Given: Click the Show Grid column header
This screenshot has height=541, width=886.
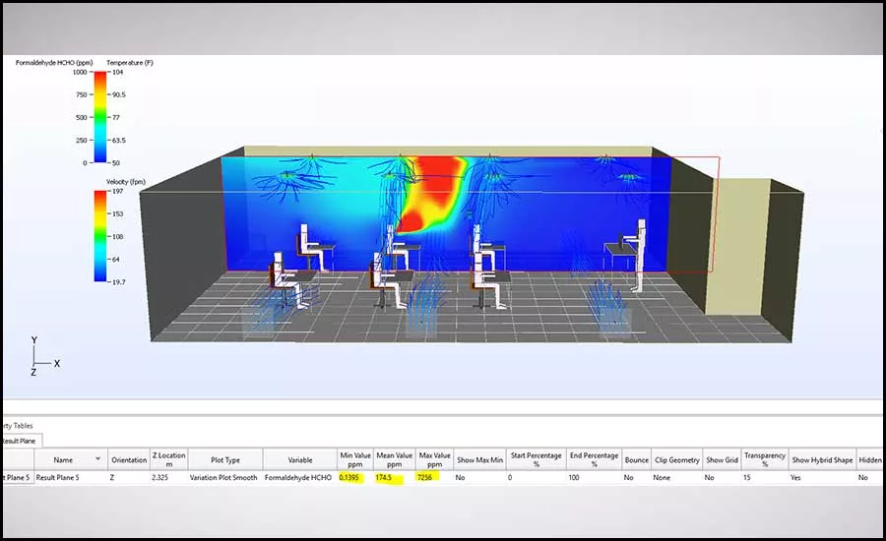Looking at the screenshot, I should click(x=723, y=459).
